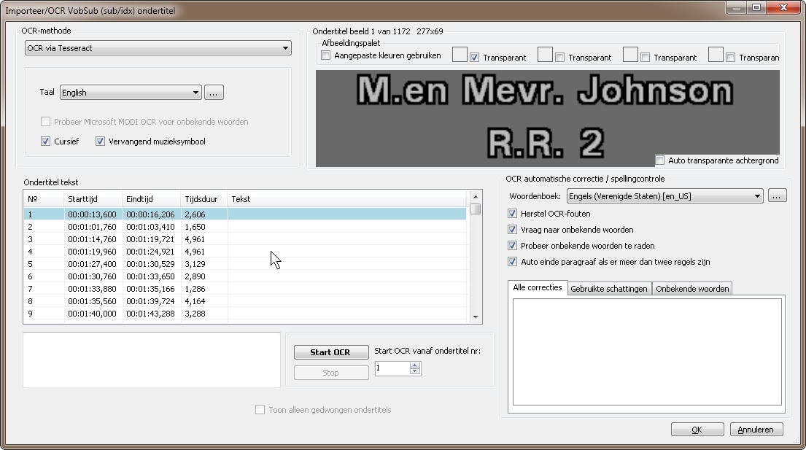
Task: Click the third palette color swatch
Action: [630, 55]
